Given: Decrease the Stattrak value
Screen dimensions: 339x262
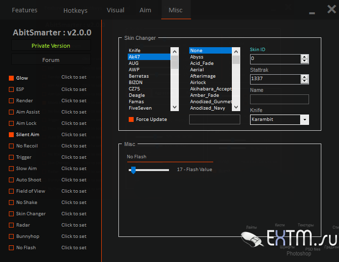Looking at the screenshot, I should 305,81.
